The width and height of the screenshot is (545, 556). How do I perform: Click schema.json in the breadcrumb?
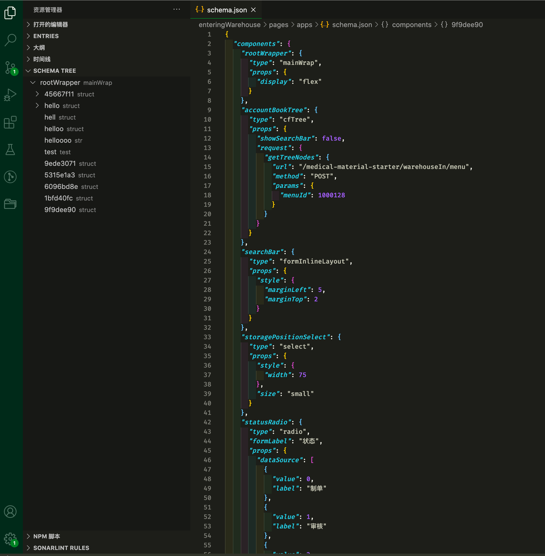pos(346,25)
